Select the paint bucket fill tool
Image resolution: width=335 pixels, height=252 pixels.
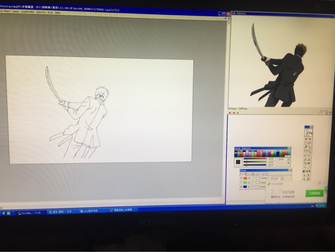click(x=305, y=163)
